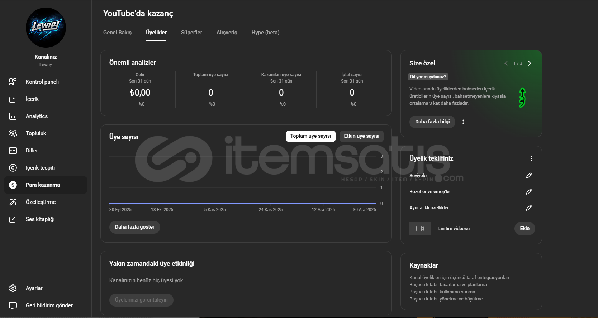
Task: Switch to the Genel Bakış tab
Action: (x=117, y=33)
